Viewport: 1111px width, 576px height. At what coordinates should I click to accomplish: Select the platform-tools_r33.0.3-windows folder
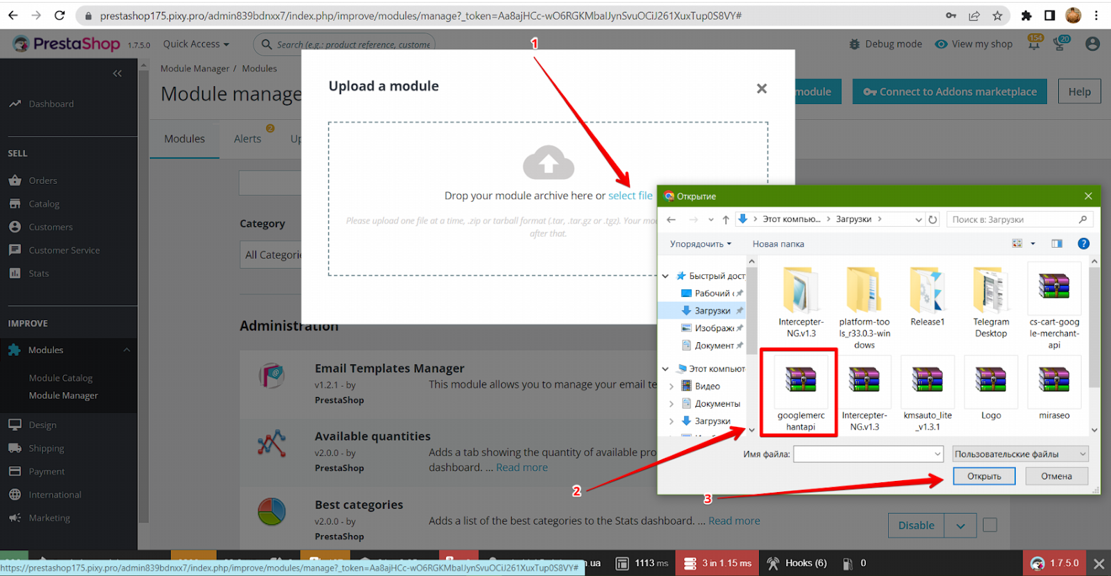(864, 306)
